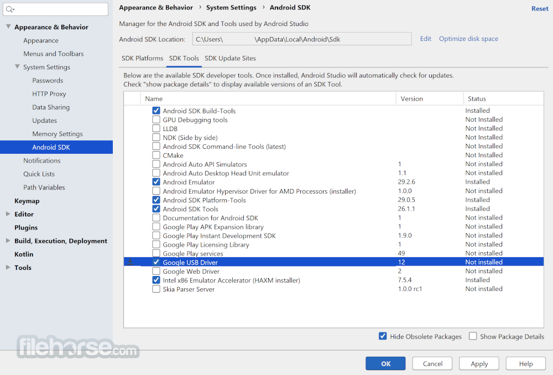The height and width of the screenshot is (375, 553).
Task: Click the Reset link
Action: (540, 8)
